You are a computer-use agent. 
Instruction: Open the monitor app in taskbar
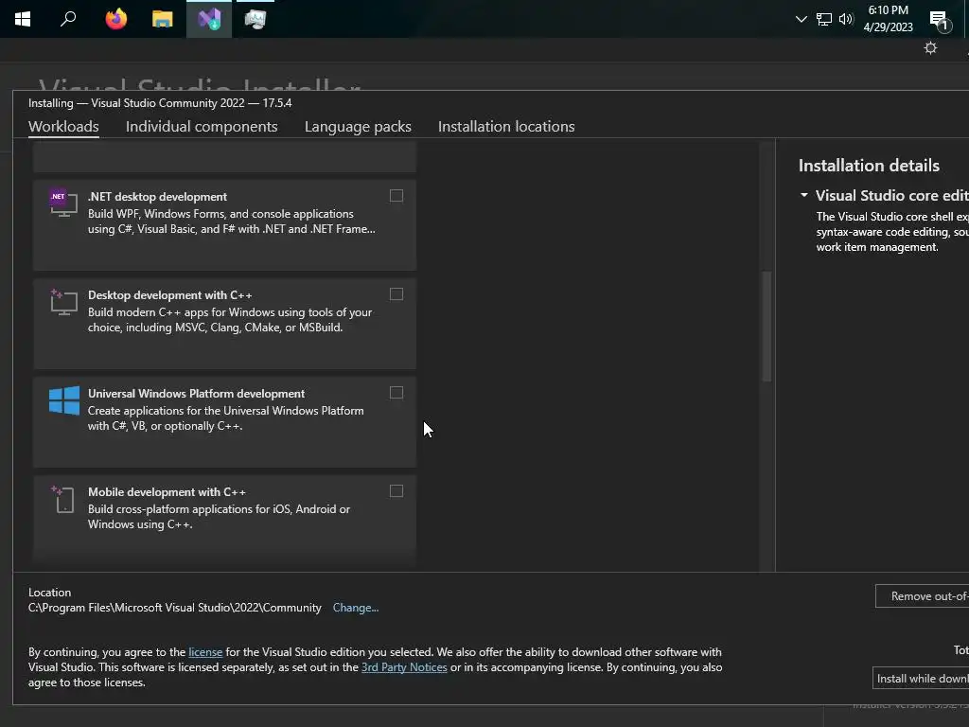[x=255, y=19]
